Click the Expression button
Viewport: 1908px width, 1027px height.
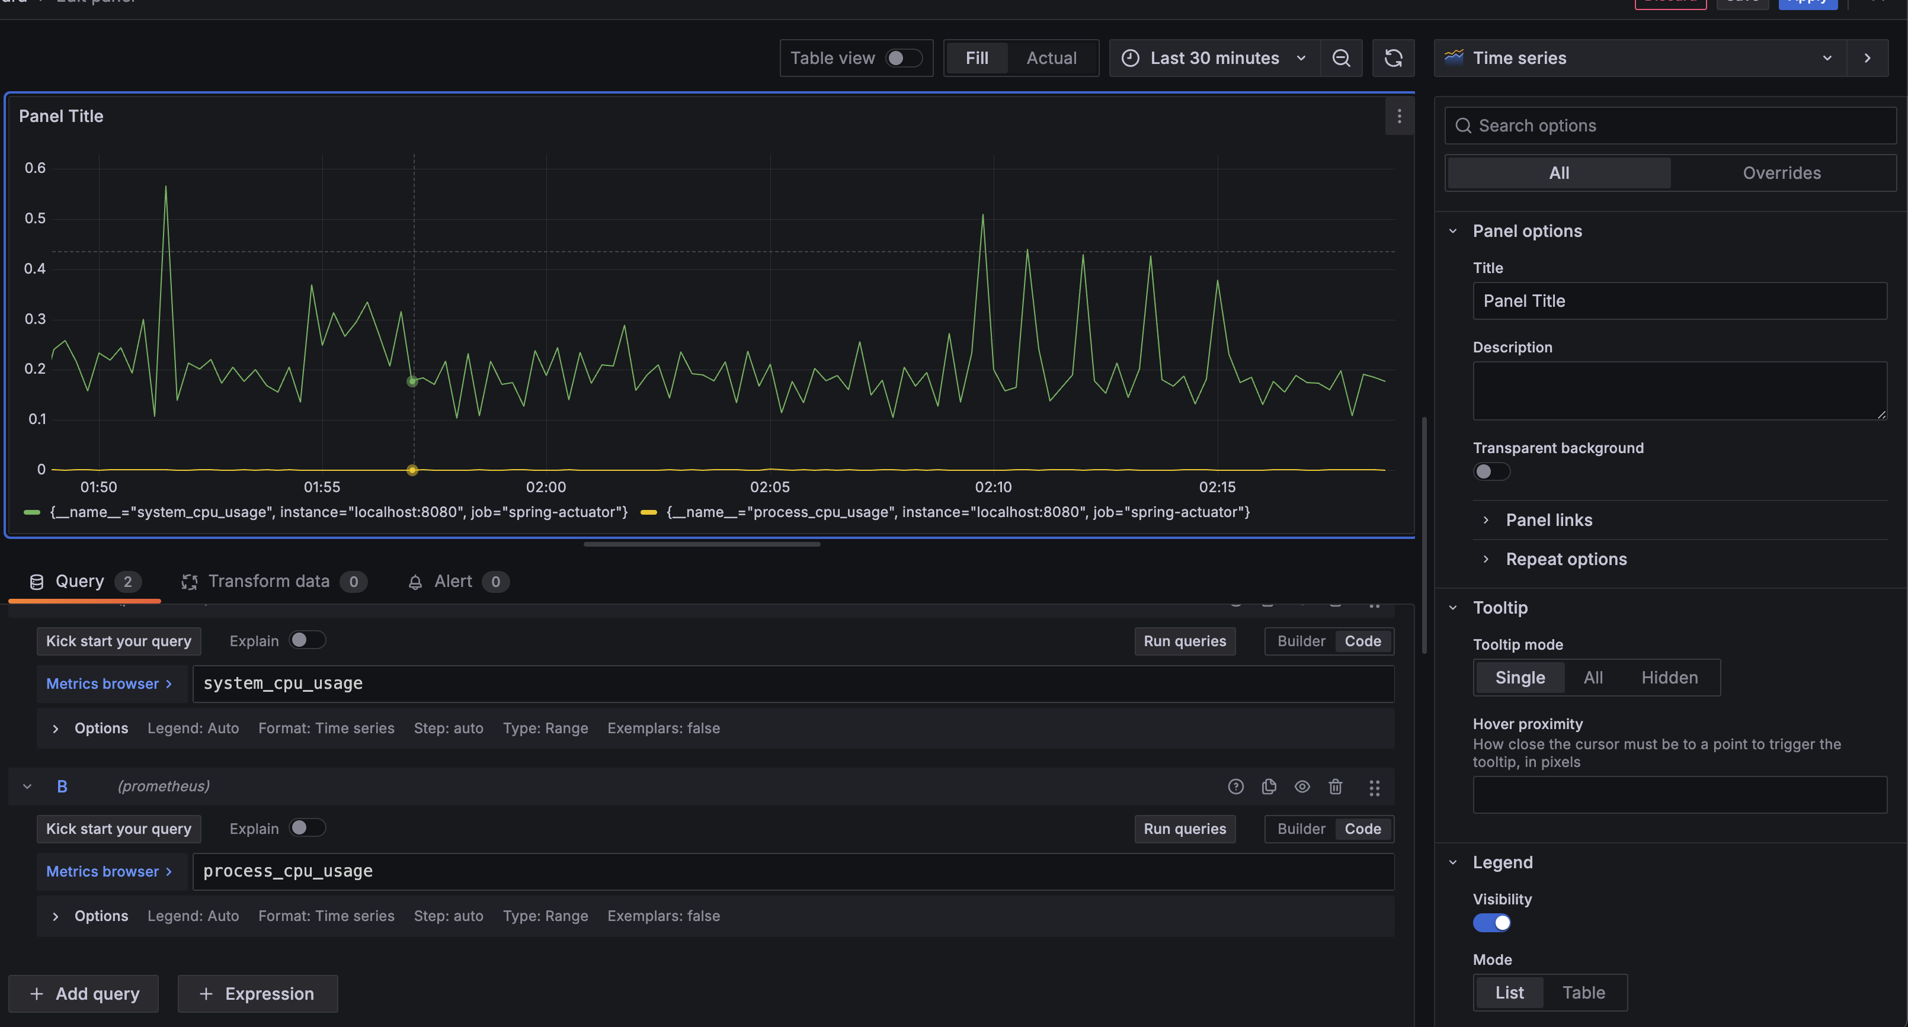click(x=257, y=994)
